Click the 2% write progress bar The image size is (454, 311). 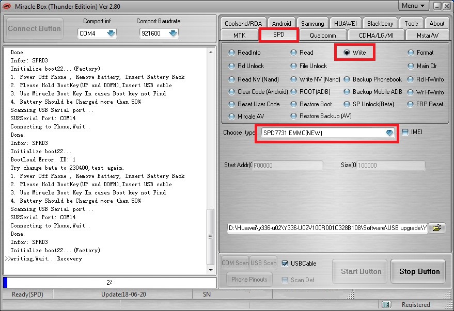point(109,283)
